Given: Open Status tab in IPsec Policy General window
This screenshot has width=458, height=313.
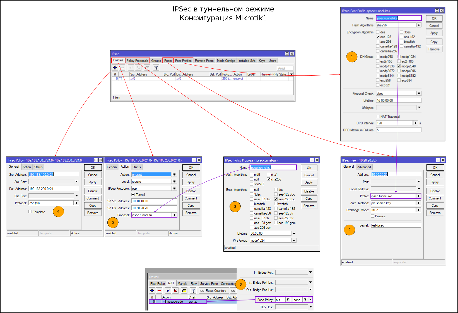Looking at the screenshot, I should pos(38,167).
